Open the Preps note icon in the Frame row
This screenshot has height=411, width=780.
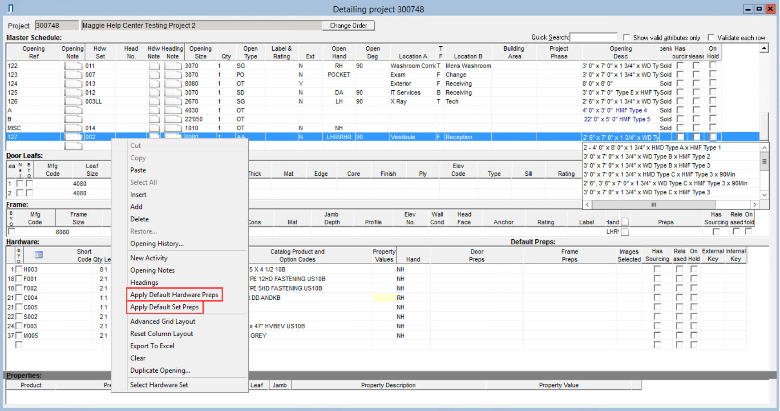tap(625, 232)
